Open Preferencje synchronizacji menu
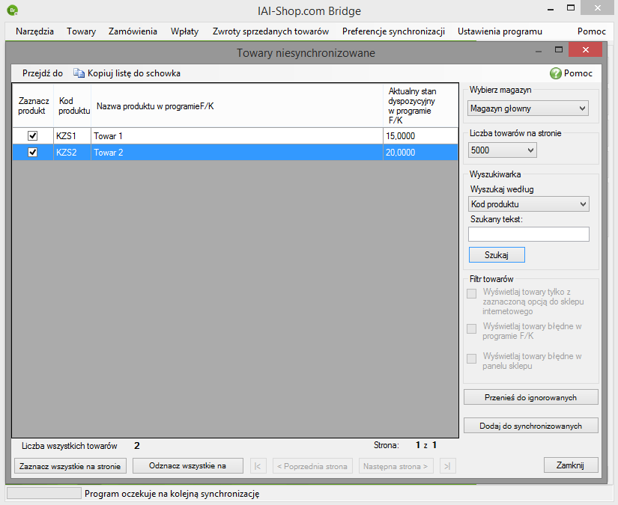Image resolution: width=618 pixels, height=505 pixels. 393,31
